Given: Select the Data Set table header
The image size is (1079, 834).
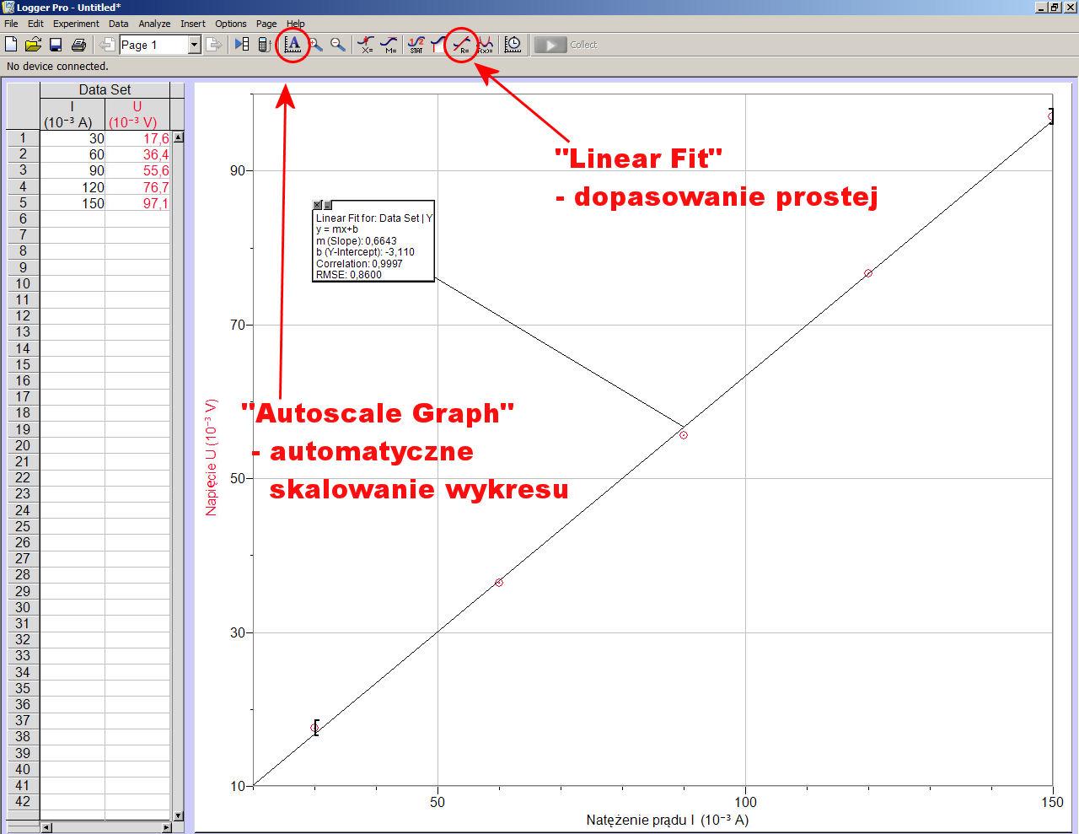Looking at the screenshot, I should (x=105, y=89).
